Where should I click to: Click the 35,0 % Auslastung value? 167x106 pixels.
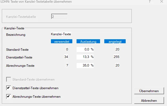pyautogui.click(x=85, y=65)
